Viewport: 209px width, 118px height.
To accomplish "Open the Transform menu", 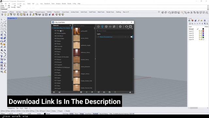I will (47, 4).
